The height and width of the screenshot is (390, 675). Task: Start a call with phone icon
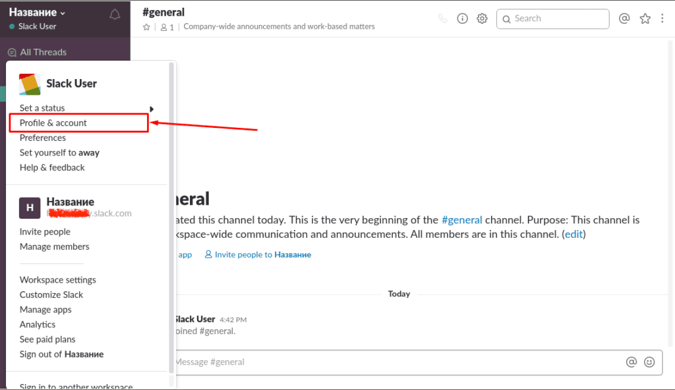coord(442,18)
